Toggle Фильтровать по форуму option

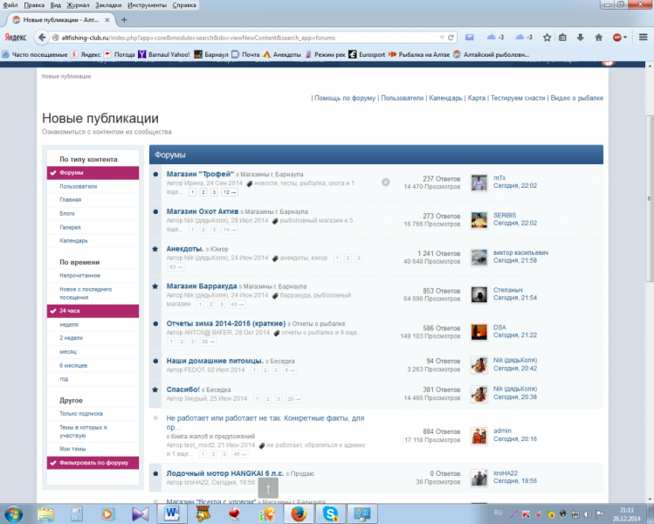[x=92, y=463]
